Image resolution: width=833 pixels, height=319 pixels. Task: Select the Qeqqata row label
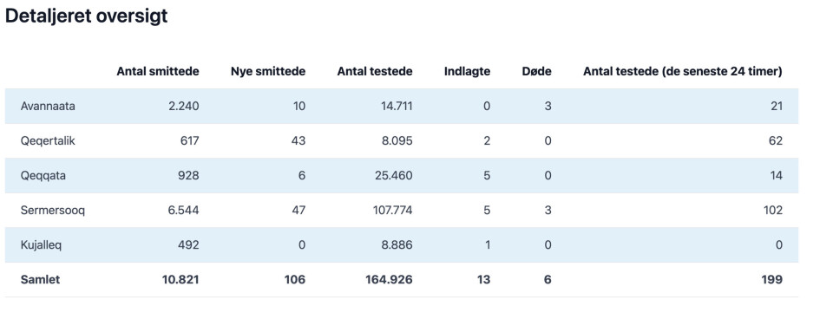(43, 176)
